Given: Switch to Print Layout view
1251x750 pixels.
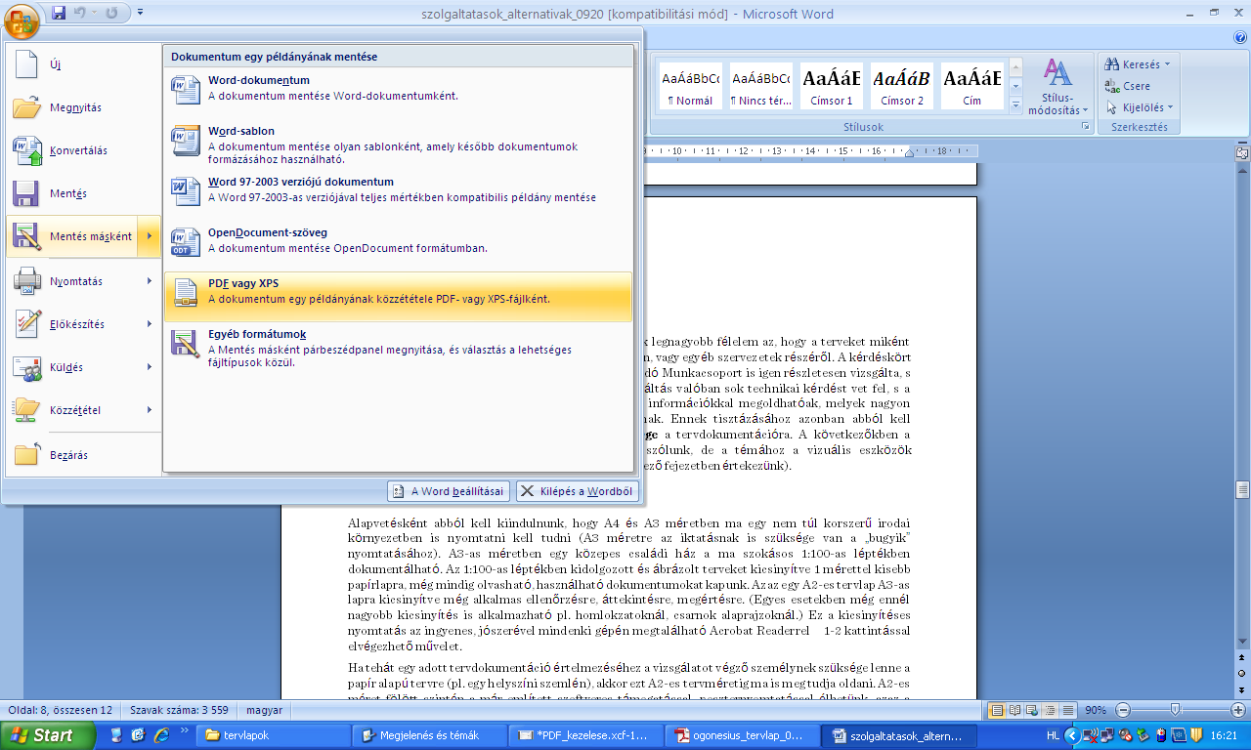Looking at the screenshot, I should click(x=997, y=710).
